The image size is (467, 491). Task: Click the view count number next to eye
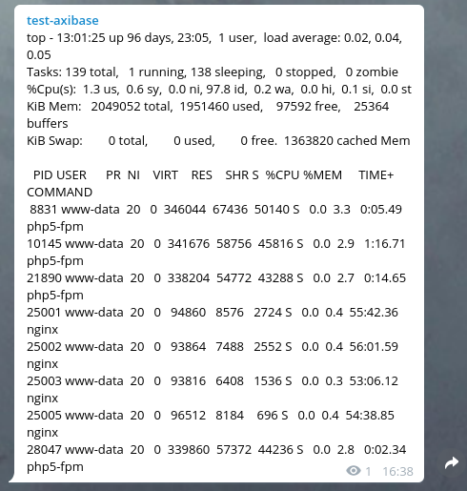[x=368, y=472]
